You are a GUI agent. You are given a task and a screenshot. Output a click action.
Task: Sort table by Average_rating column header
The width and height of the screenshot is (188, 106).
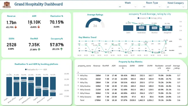tap(176, 67)
